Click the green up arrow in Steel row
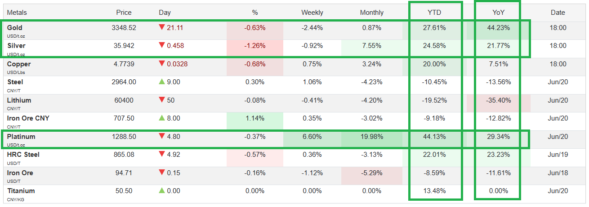Image resolution: width=589 pixels, height=207 pixels. pos(162,82)
